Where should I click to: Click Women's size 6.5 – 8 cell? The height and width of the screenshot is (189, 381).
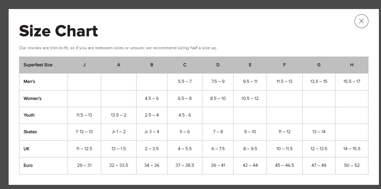[x=185, y=98]
